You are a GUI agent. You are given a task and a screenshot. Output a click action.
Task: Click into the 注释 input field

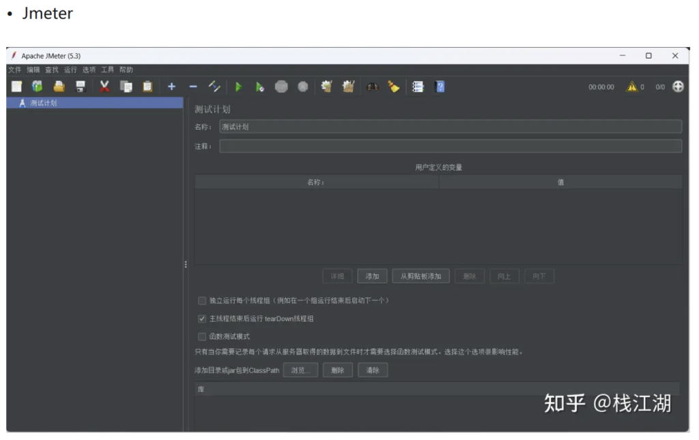450,146
